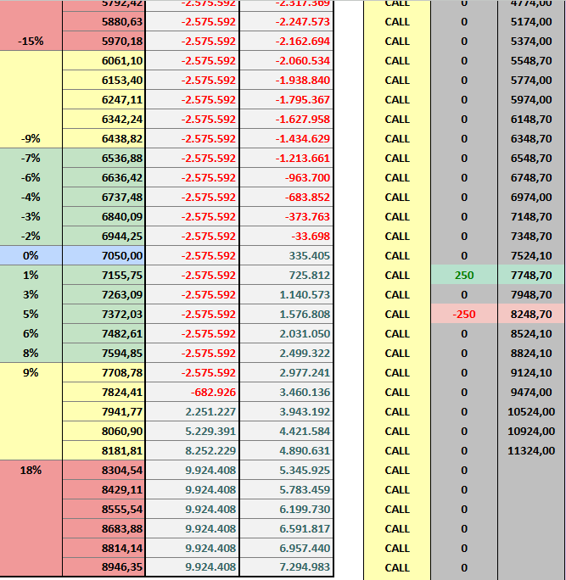Image resolution: width=566 pixels, height=580 pixels.
Task: Select the -2% percentage cell
Action: (31, 237)
